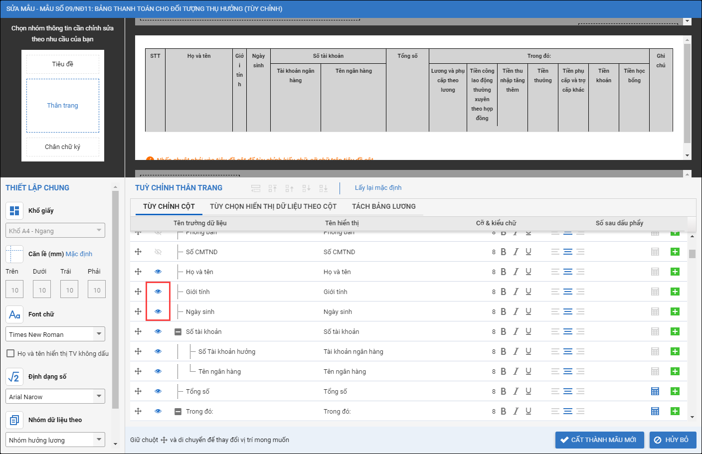Select the Chân chữ ký section
702x454 pixels.
pos(63,147)
